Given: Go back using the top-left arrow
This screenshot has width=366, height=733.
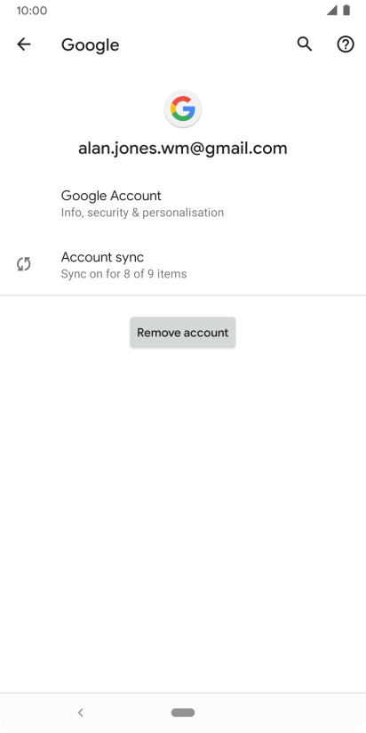Looking at the screenshot, I should point(24,44).
